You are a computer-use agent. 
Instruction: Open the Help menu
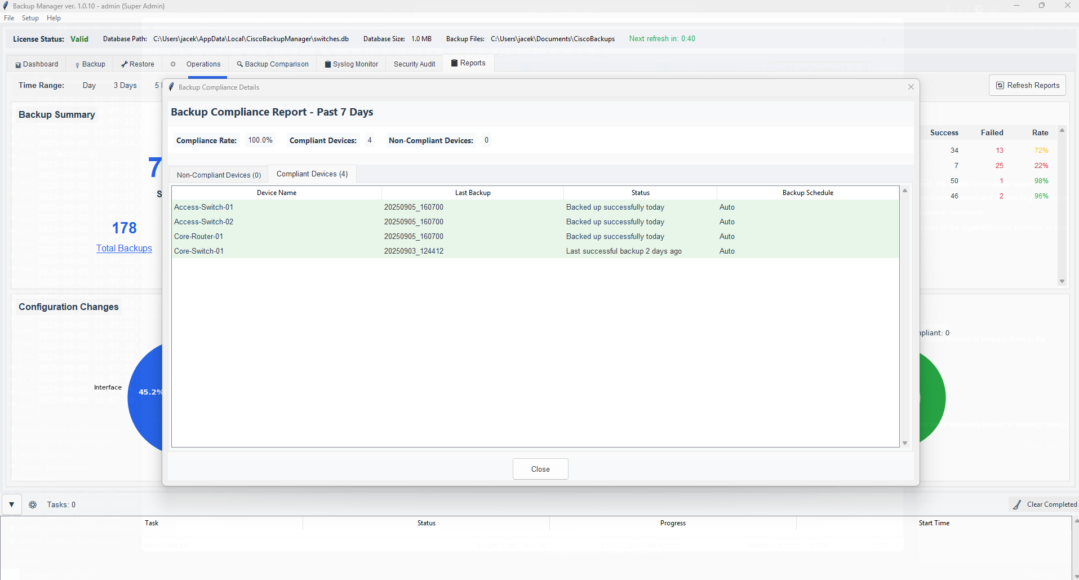pos(54,18)
